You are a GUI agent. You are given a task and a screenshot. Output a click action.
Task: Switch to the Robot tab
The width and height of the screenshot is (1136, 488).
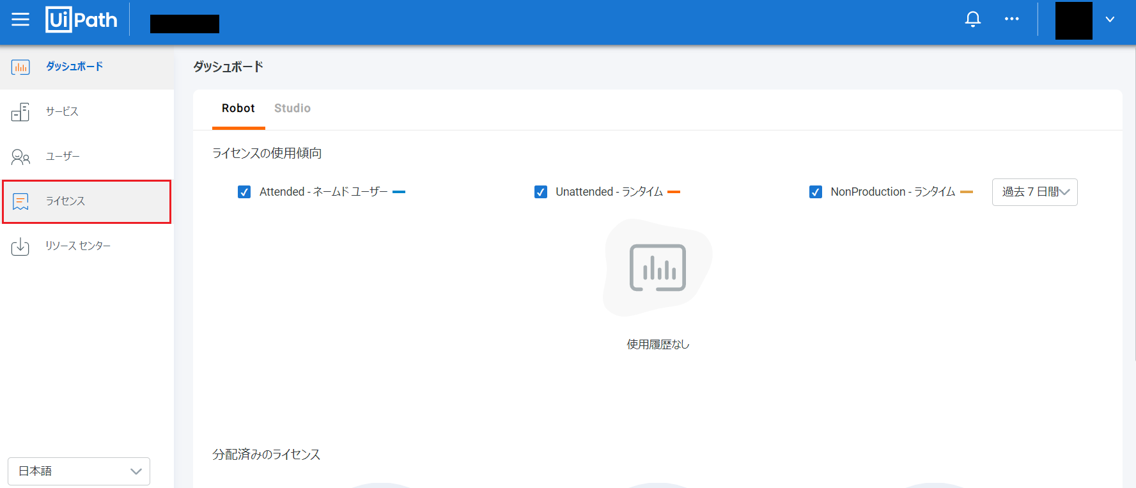tap(238, 109)
